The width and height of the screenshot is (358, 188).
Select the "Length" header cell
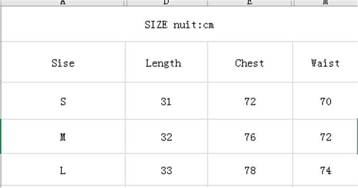click(x=163, y=63)
